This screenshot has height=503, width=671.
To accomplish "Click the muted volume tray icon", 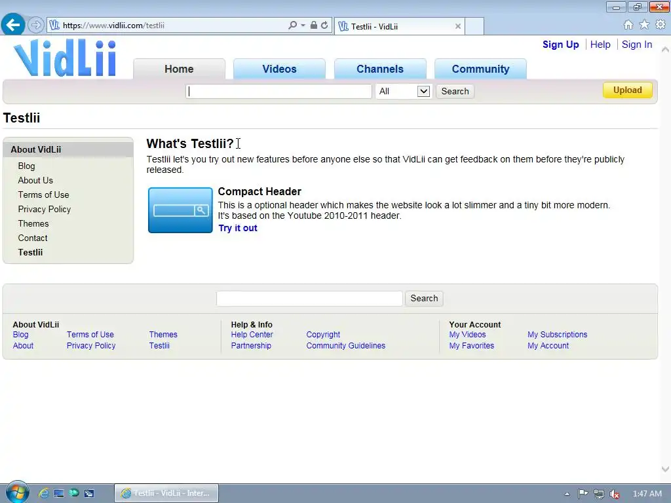I will pos(615,494).
